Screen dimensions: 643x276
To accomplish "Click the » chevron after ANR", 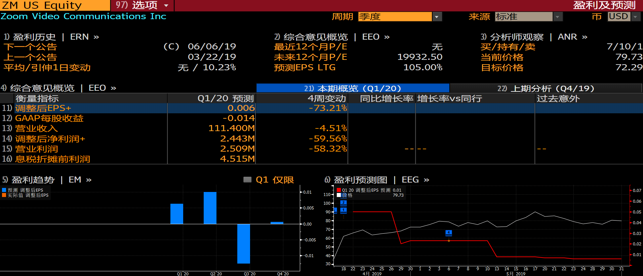I will [x=585, y=37].
